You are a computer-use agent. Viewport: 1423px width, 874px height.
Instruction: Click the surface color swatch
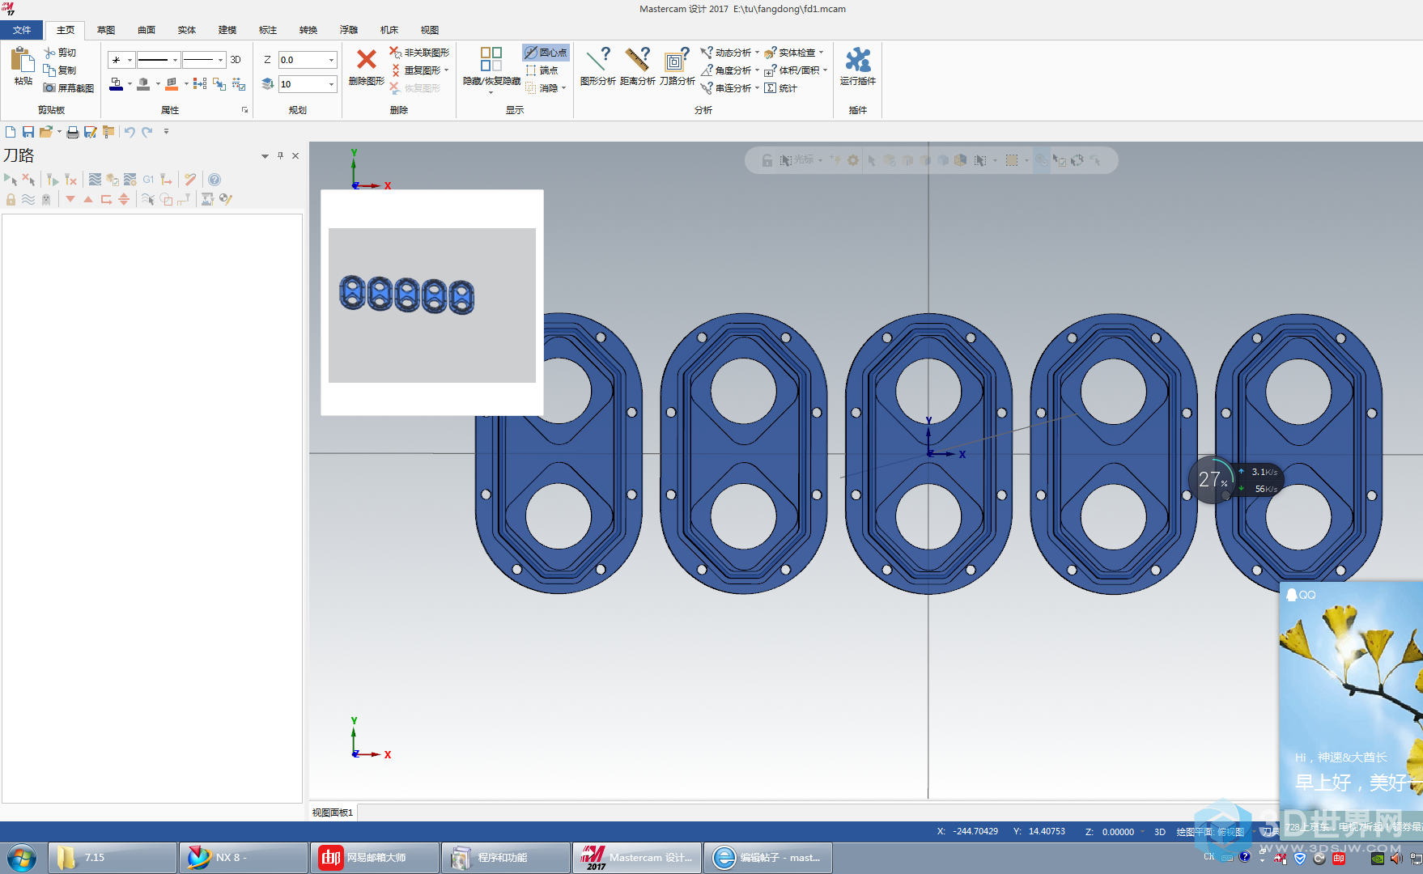click(x=172, y=83)
